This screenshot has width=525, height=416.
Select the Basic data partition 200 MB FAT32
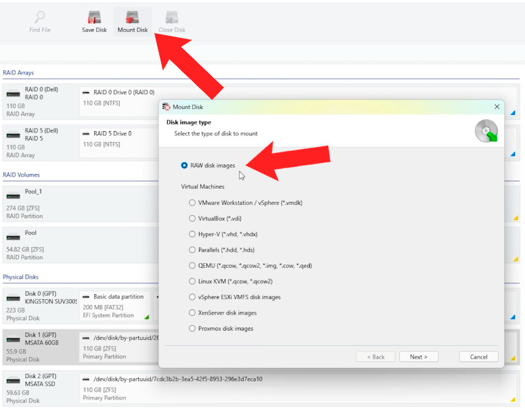[x=115, y=306]
